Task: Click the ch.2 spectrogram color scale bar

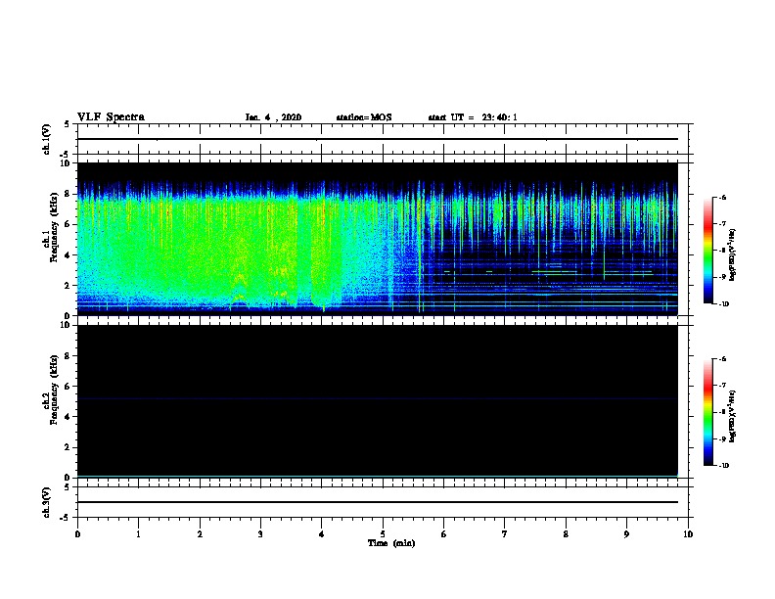Action: [707, 412]
